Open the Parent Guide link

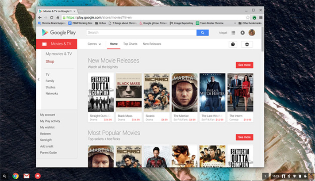point(48,153)
